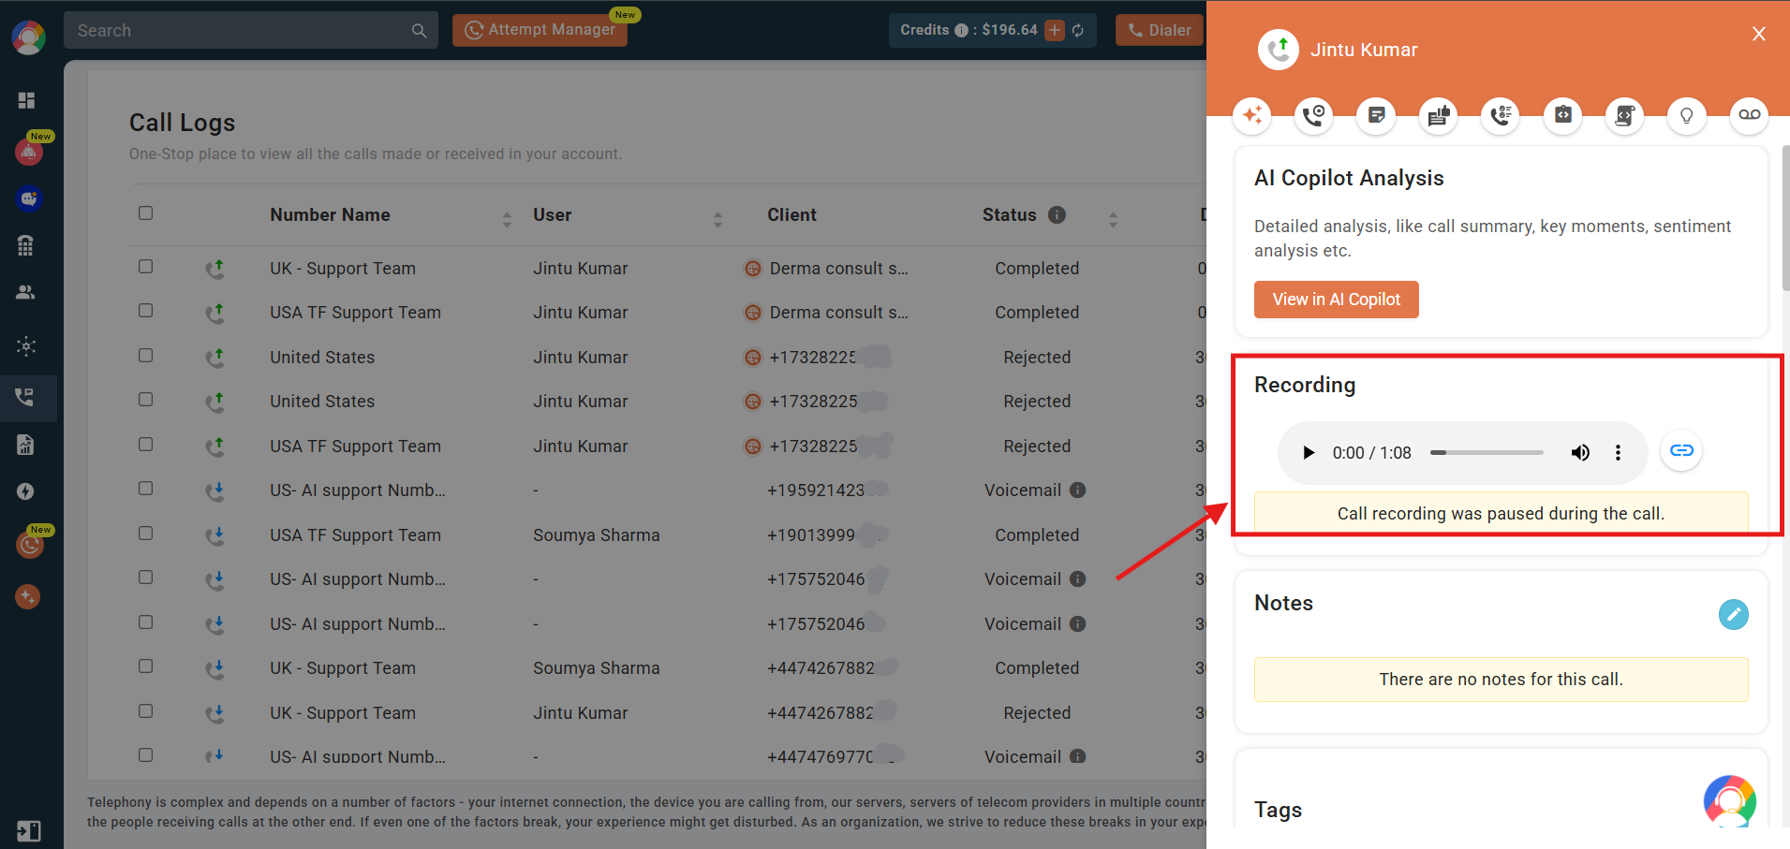Jump to notes icon in panel toolbar
1790x849 pixels.
point(1376,115)
